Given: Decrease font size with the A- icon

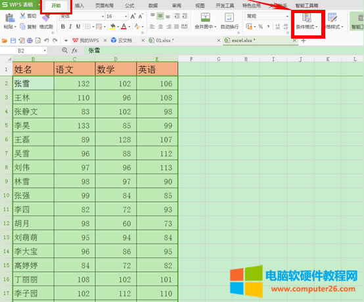Looking at the screenshot, I should click(x=141, y=16).
